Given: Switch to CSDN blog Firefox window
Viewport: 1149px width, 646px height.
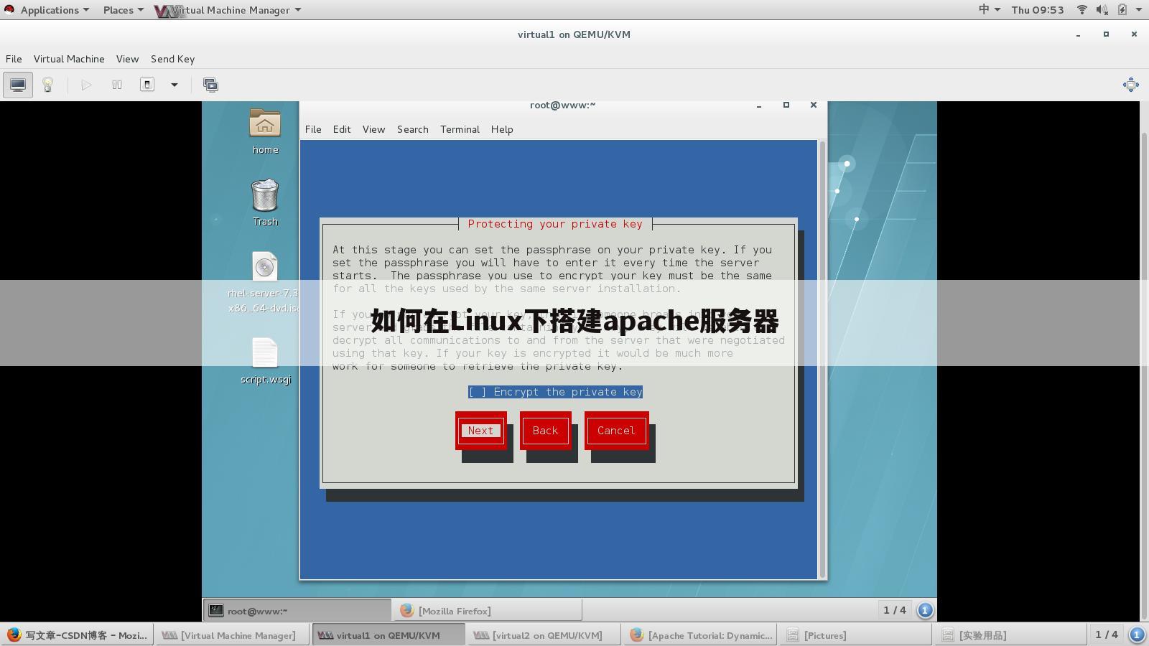Looking at the screenshot, I should [x=78, y=635].
